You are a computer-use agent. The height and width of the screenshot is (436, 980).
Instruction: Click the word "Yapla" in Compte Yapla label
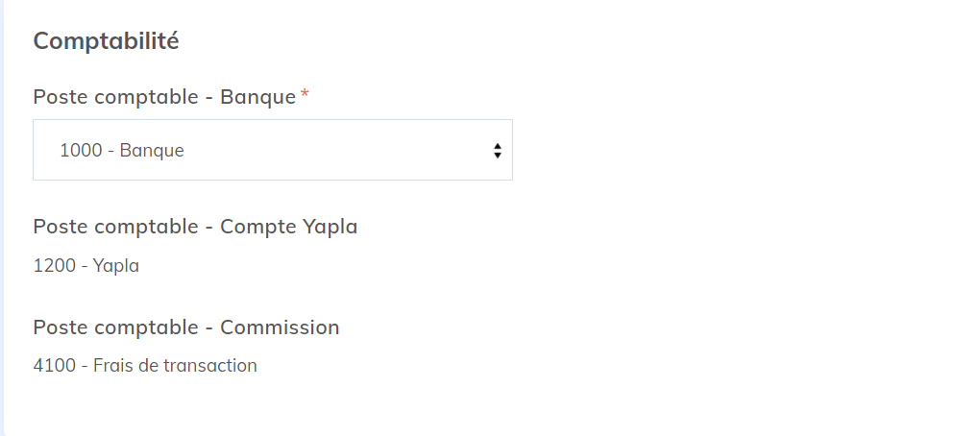click(x=330, y=227)
